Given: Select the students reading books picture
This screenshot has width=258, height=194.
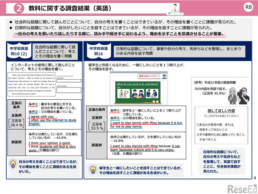Looking at the screenshot, I should (x=138, y=94).
